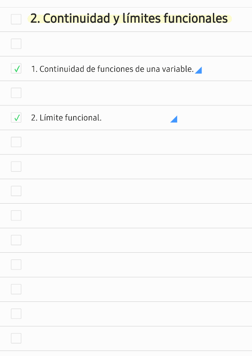Image resolution: width=252 pixels, height=356 pixels.
Task: Uncheck the Continuidad de funciones item
Action: coord(16,68)
